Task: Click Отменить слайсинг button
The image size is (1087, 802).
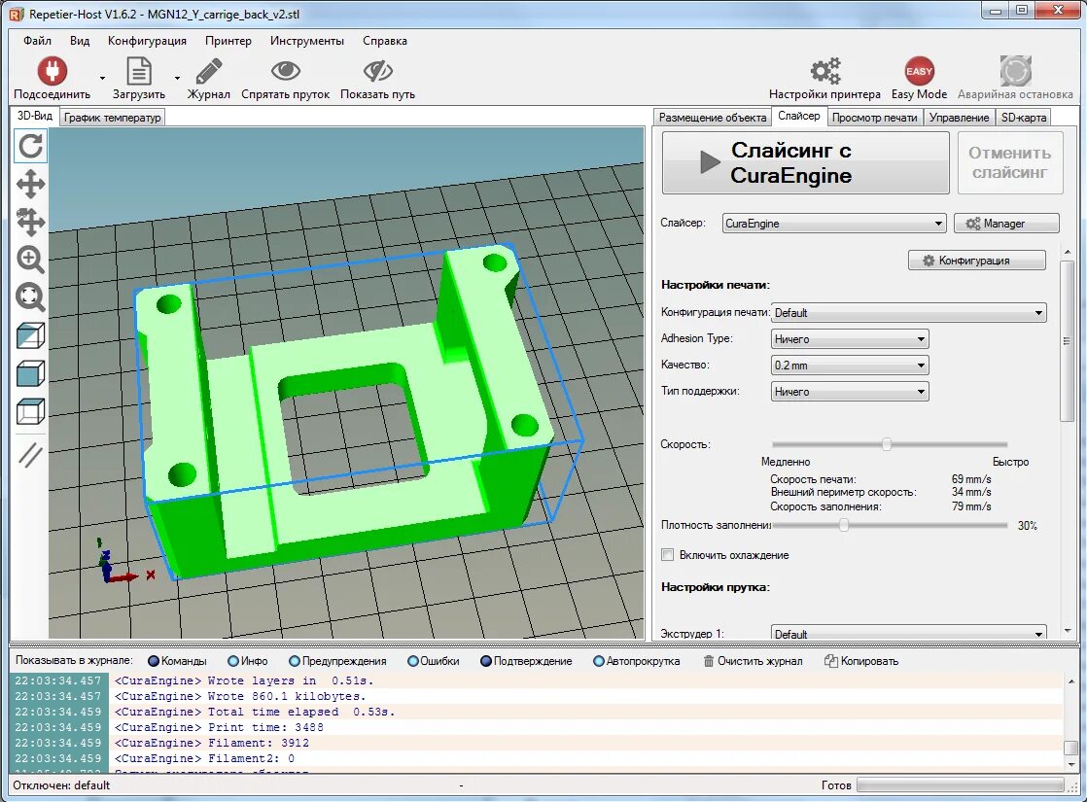Action: pos(1010,163)
